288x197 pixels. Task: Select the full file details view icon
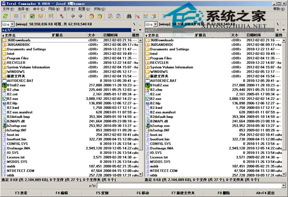pyautogui.click(x=24, y=16)
